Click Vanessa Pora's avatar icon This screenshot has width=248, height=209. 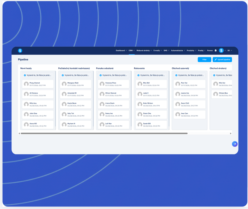tap(102, 84)
